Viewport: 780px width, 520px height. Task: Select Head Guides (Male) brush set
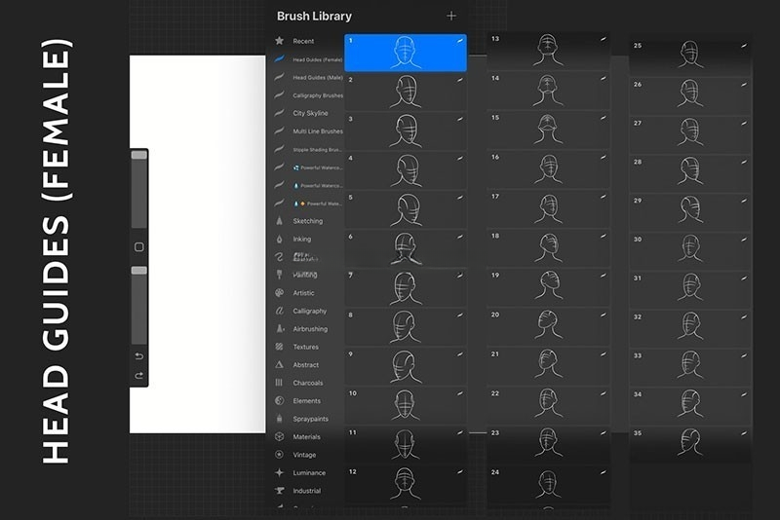click(318, 78)
